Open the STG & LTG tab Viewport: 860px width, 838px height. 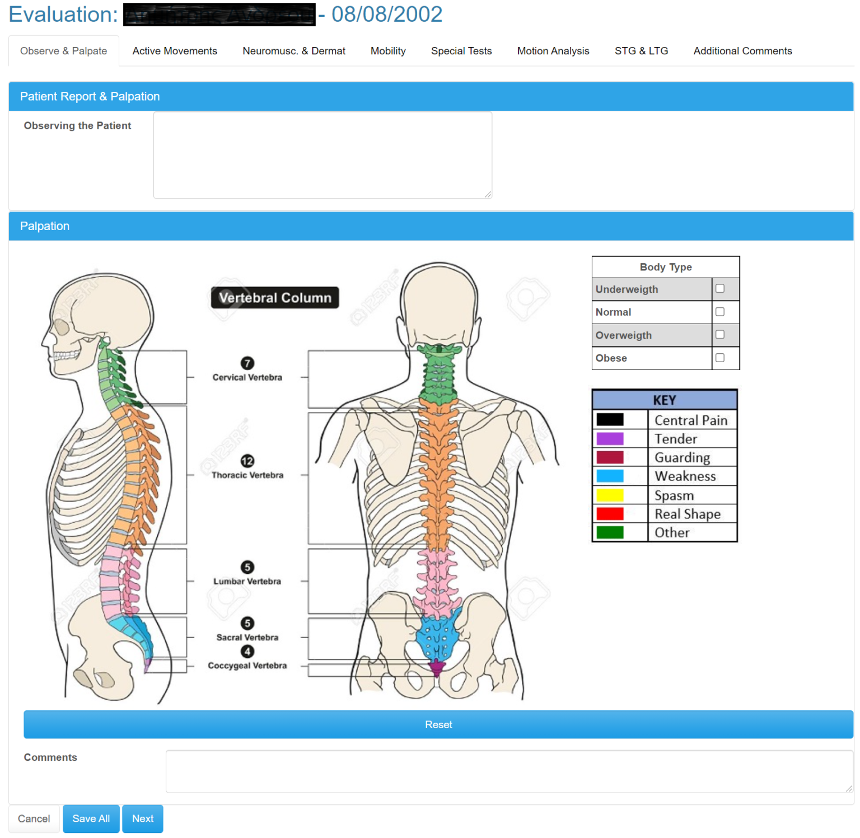(x=641, y=50)
